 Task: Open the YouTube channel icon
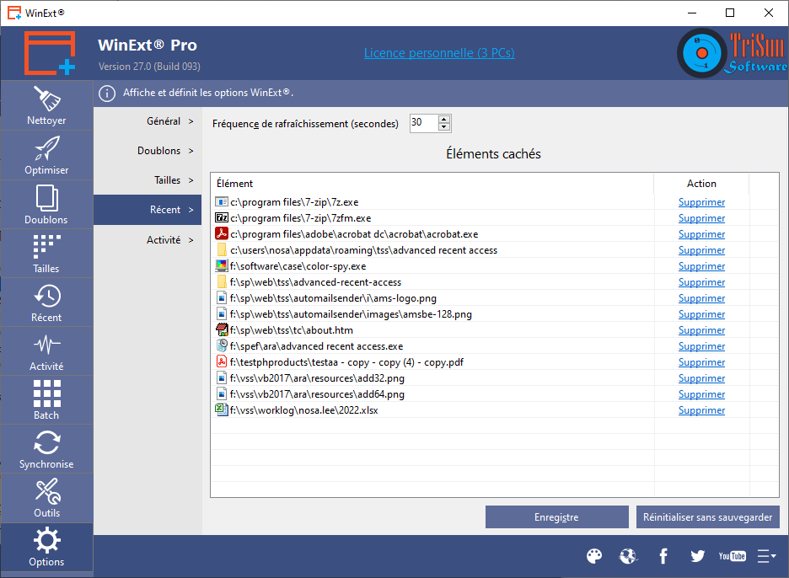pyautogui.click(x=733, y=556)
